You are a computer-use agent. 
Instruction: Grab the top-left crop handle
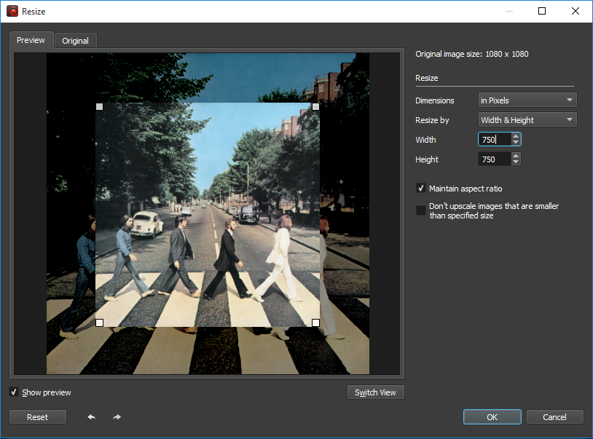[100, 107]
